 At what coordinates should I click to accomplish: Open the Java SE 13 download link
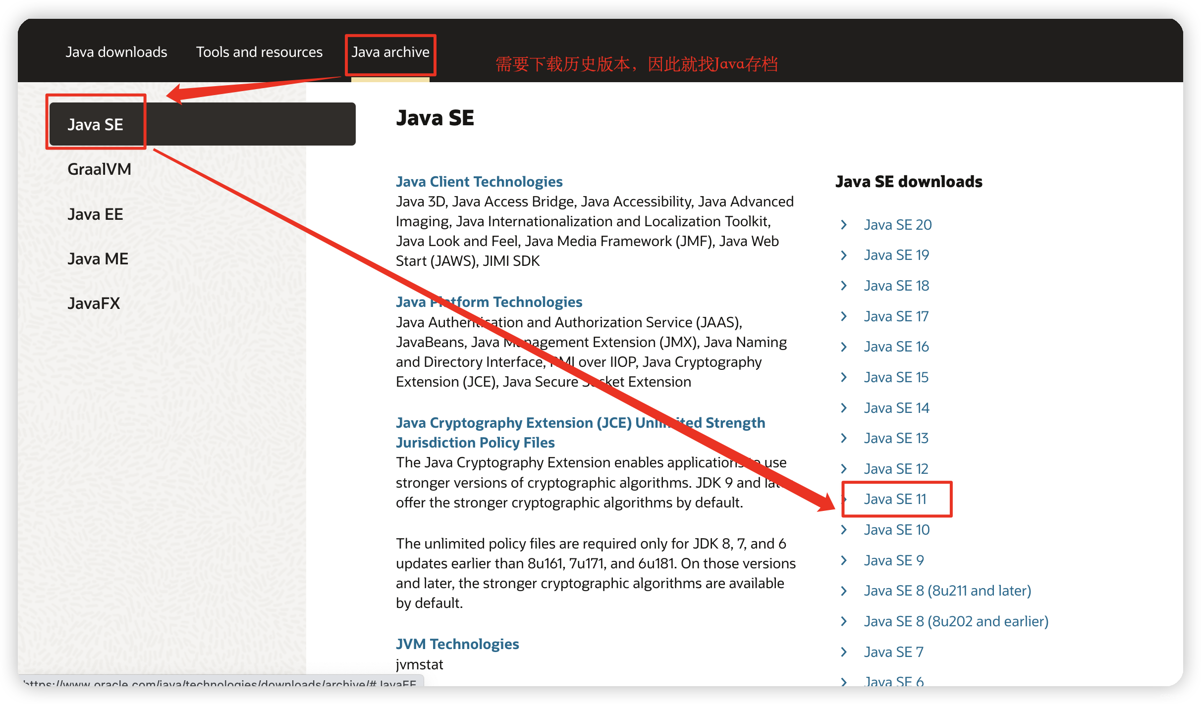coord(896,438)
